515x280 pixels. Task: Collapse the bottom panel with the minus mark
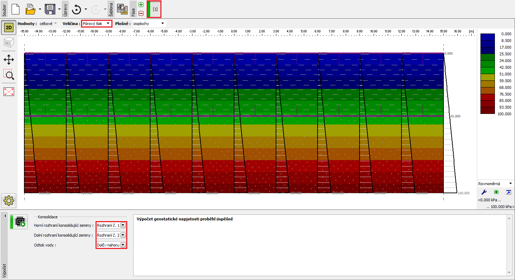tap(5, 215)
